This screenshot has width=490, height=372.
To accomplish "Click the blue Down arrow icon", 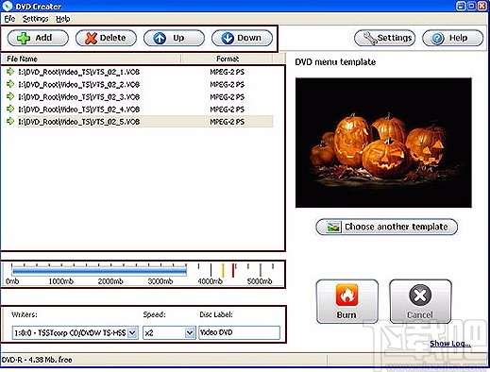I will click(x=228, y=38).
